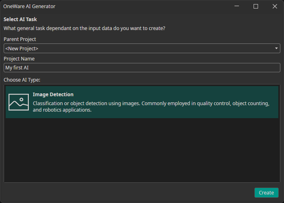Viewport: 284px width, 203px height.
Task: Click the Project Name input field
Action: 142,68
